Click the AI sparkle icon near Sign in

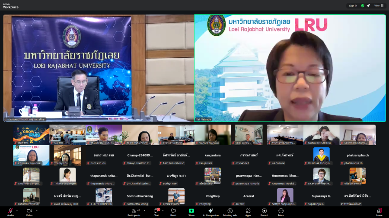369,6
